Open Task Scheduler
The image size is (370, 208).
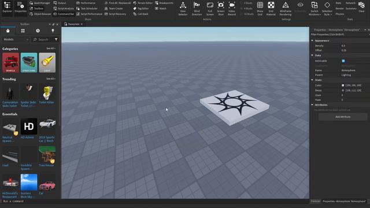(x=87, y=9)
